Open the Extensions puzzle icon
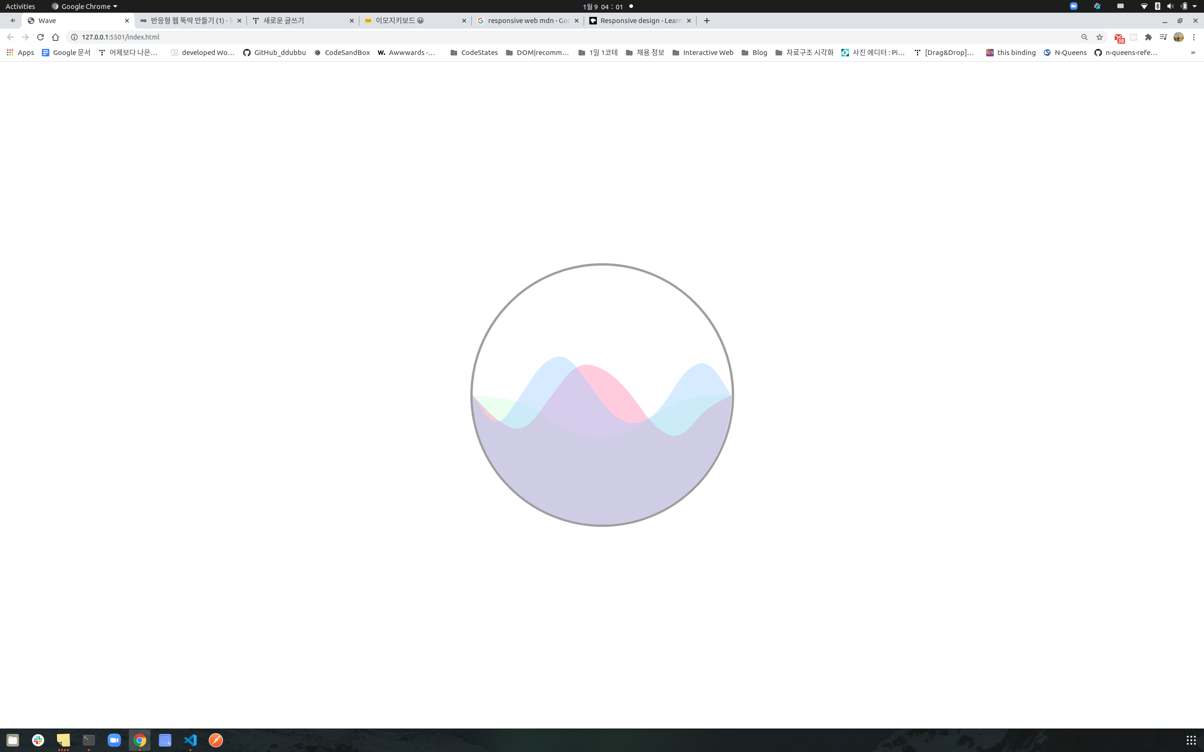 1149,37
